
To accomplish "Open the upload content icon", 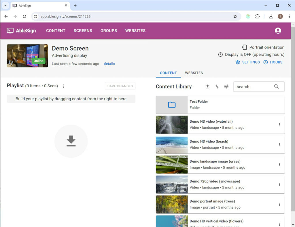I will 208,86.
